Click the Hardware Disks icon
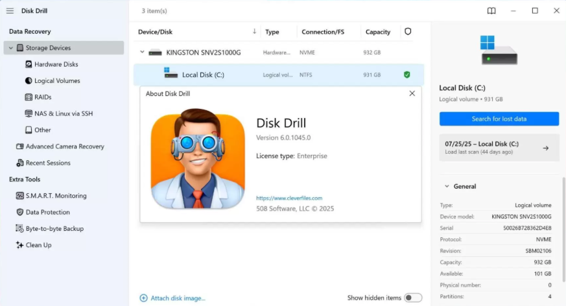This screenshot has width=566, height=306. 29,64
